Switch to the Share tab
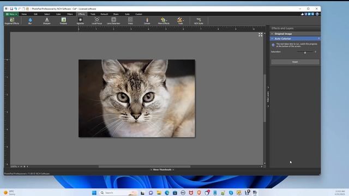Image resolution: width=349 pixels, height=196 pixels. [116, 14]
